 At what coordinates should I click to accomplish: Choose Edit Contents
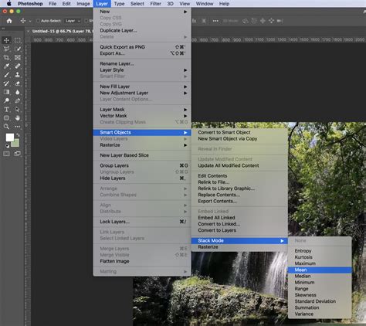[239, 176]
